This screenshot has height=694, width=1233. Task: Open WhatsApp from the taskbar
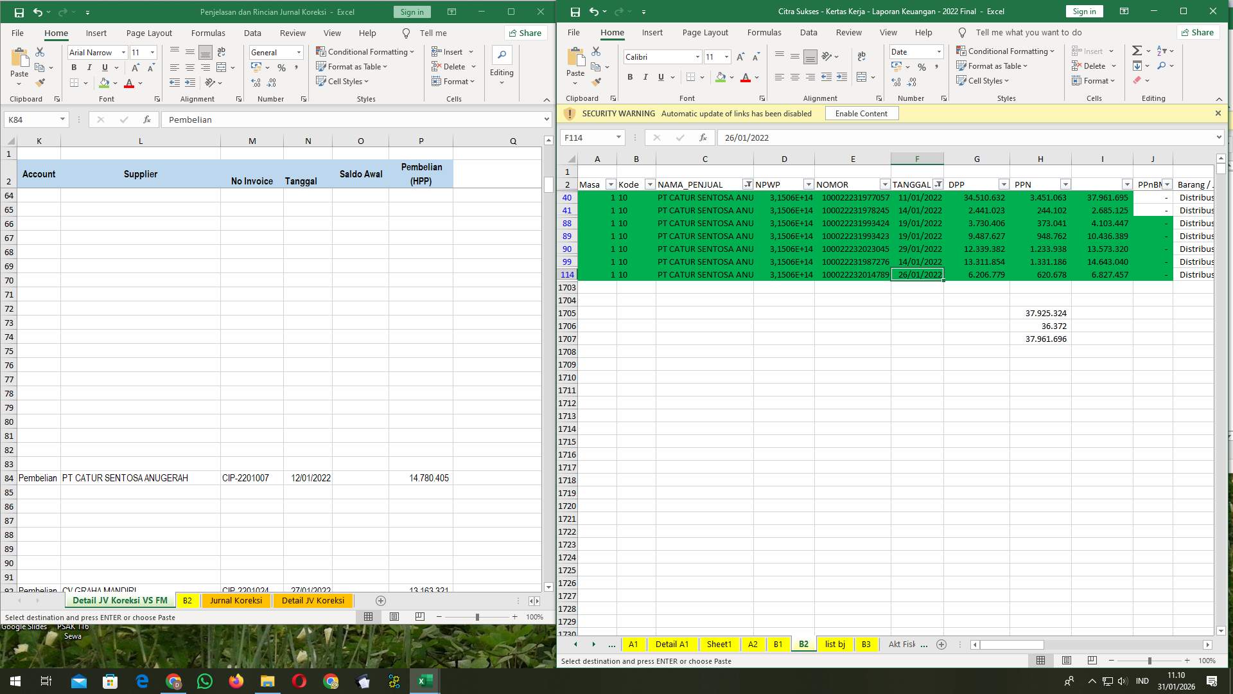[204, 681]
